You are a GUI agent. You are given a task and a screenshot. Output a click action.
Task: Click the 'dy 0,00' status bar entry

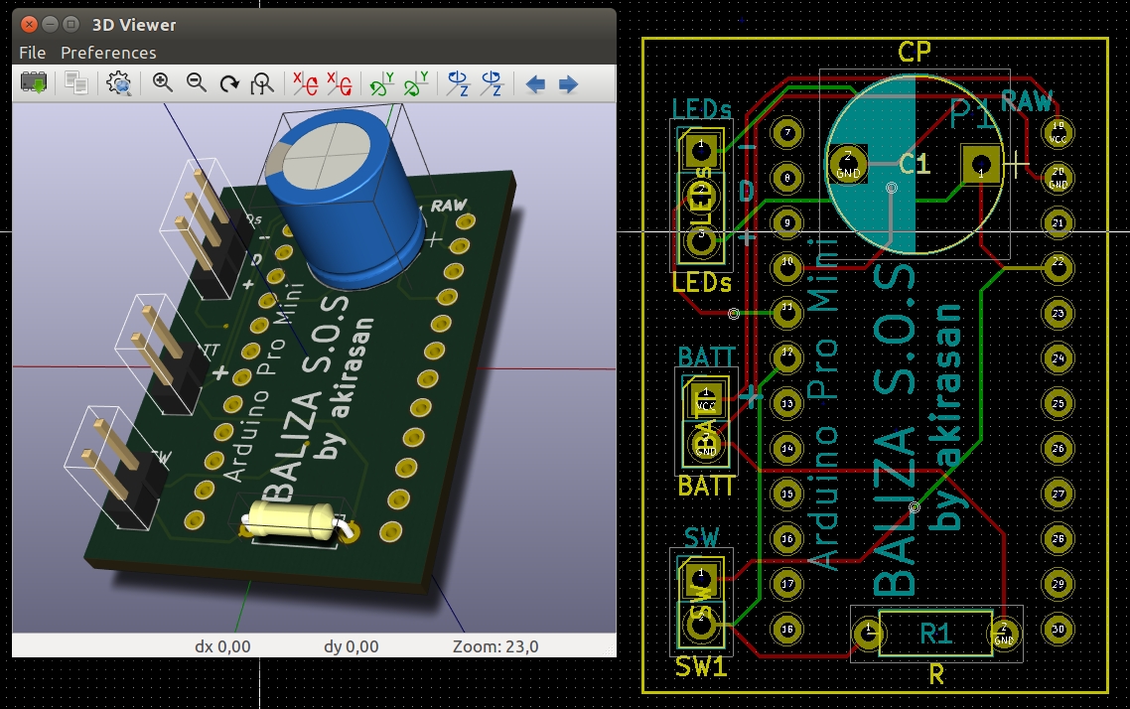(x=351, y=646)
